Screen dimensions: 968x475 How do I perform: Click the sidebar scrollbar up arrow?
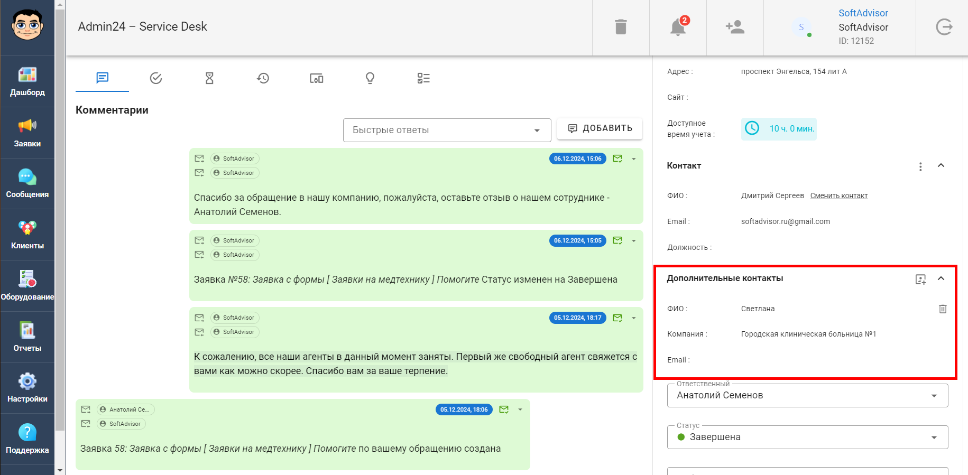pyautogui.click(x=60, y=5)
